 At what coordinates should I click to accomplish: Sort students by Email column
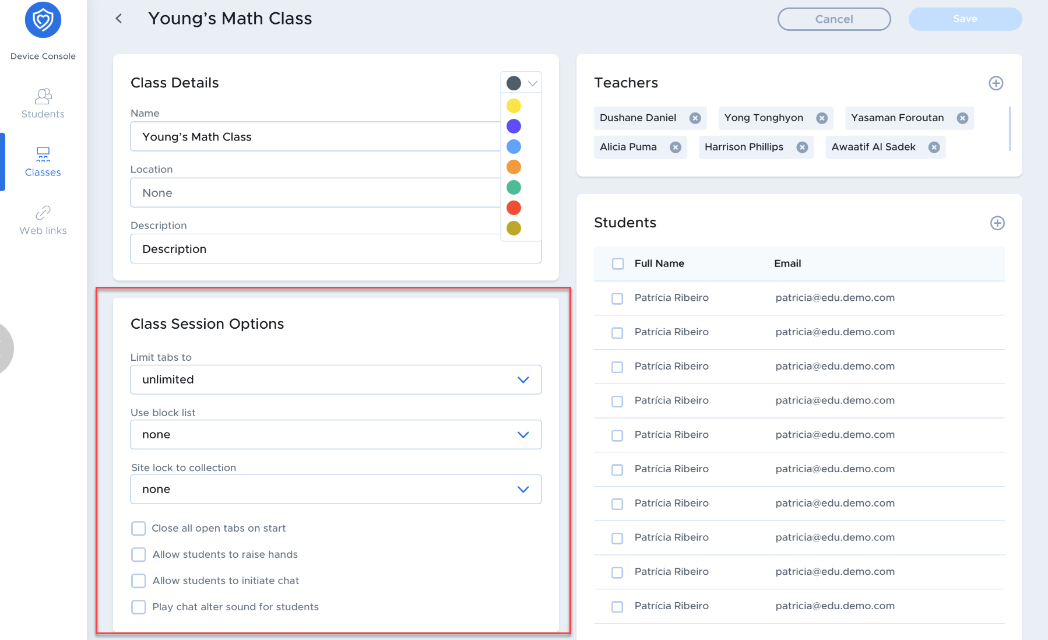click(x=787, y=263)
